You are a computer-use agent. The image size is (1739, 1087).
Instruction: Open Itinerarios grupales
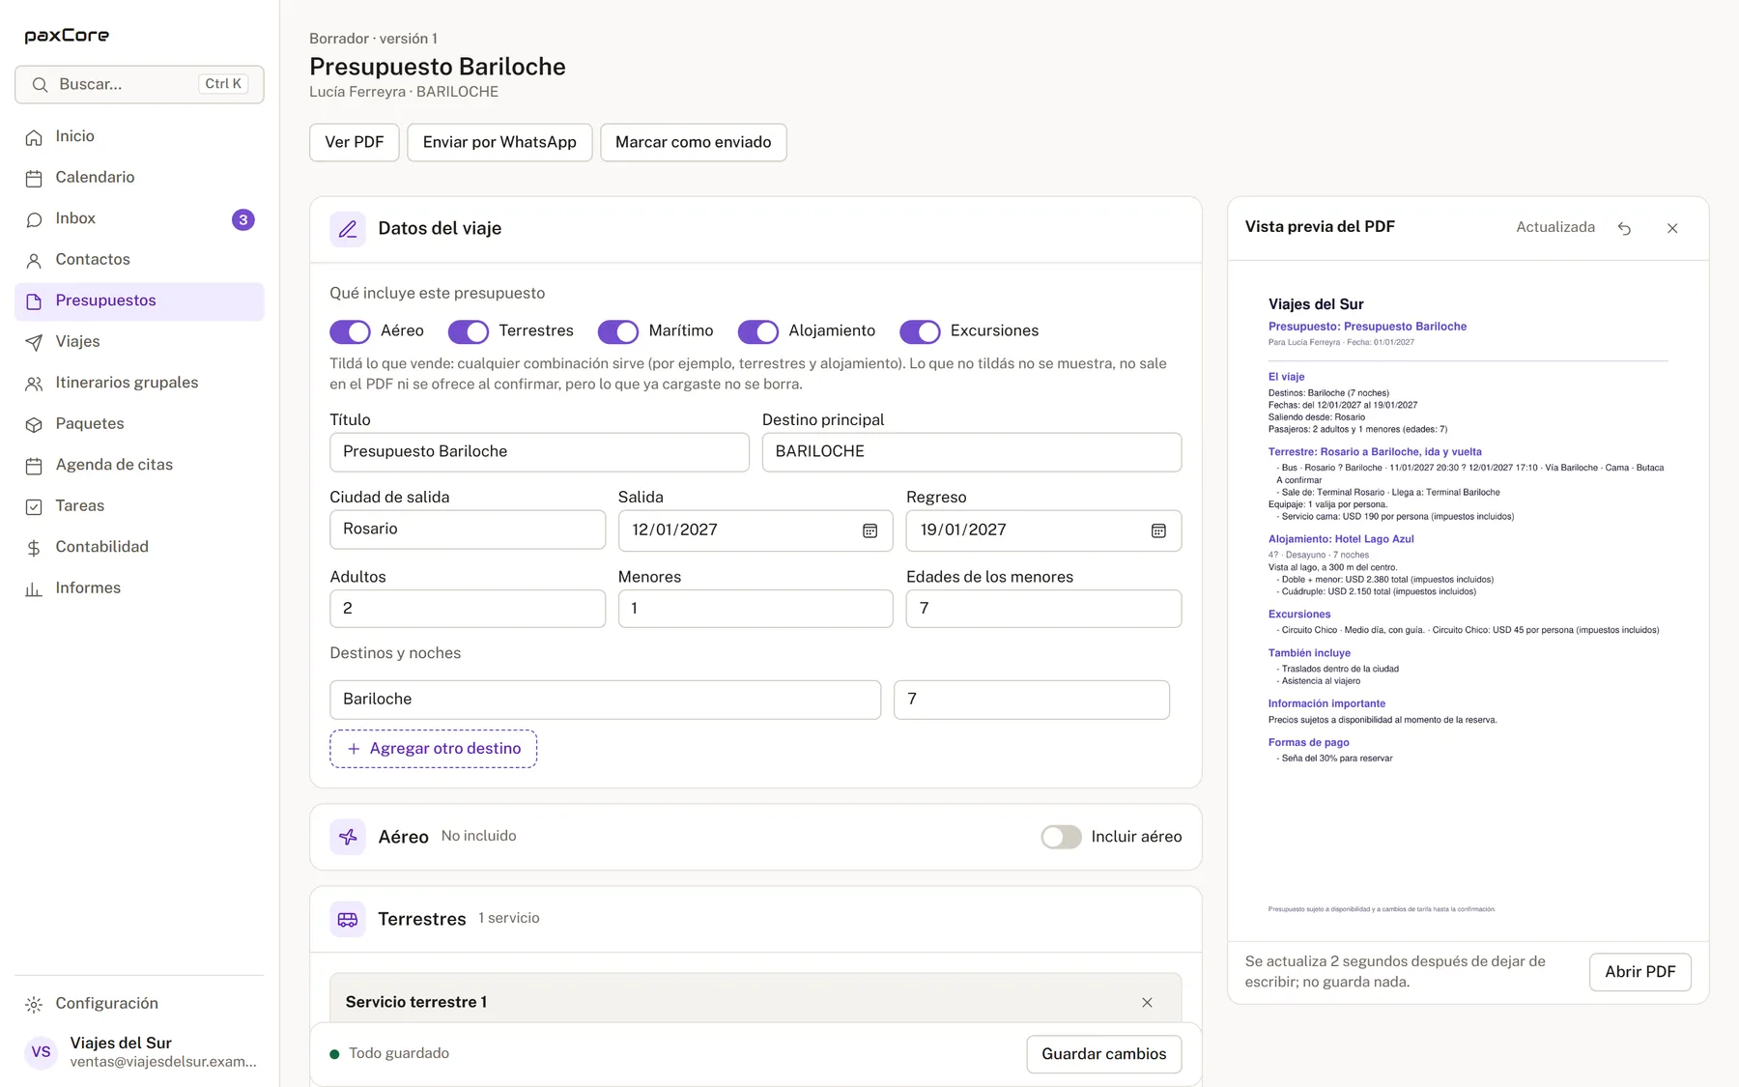click(139, 384)
